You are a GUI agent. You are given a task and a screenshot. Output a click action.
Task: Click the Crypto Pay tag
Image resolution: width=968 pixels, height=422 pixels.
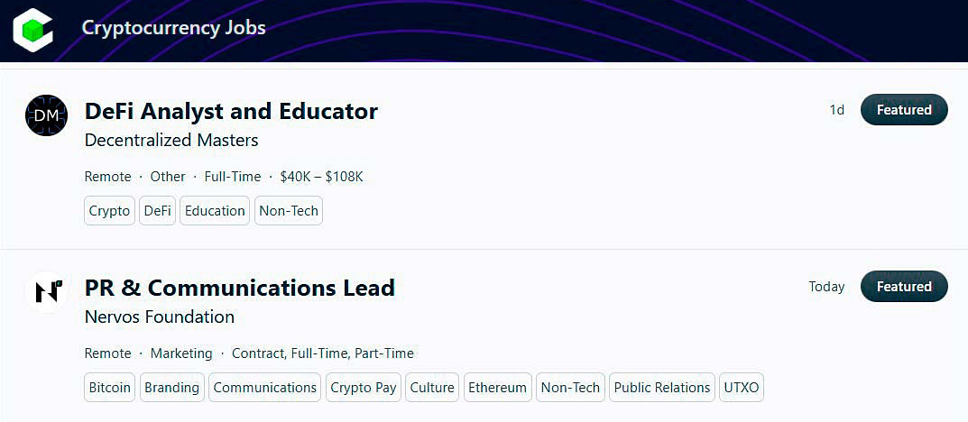pyautogui.click(x=363, y=388)
